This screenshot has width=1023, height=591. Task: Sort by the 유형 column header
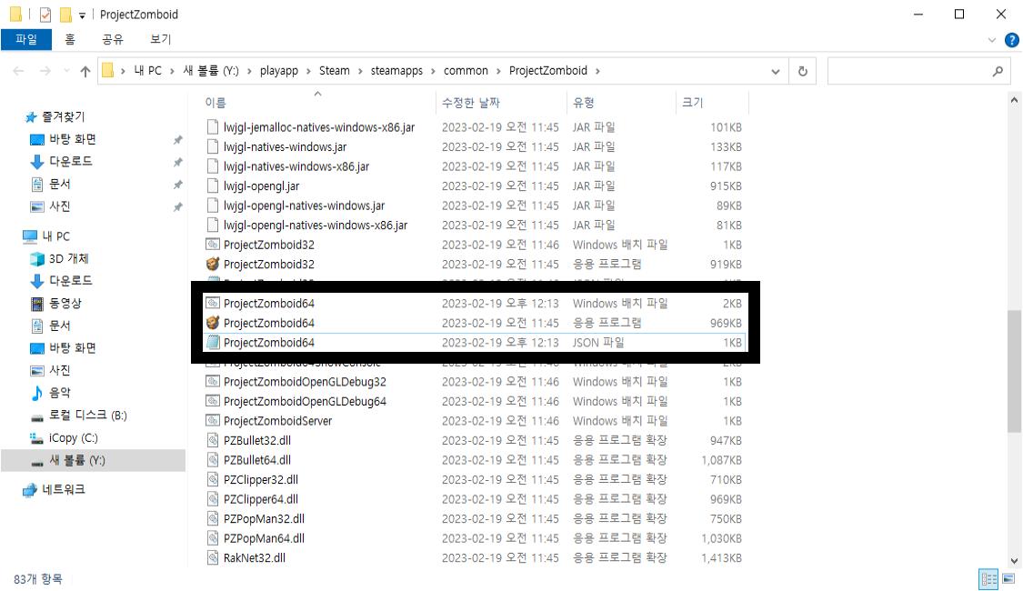pos(584,103)
